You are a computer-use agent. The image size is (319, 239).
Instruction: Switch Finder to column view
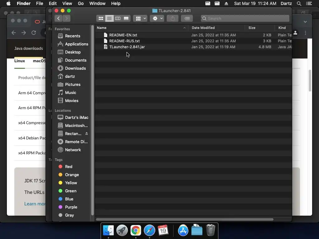tap(117, 18)
